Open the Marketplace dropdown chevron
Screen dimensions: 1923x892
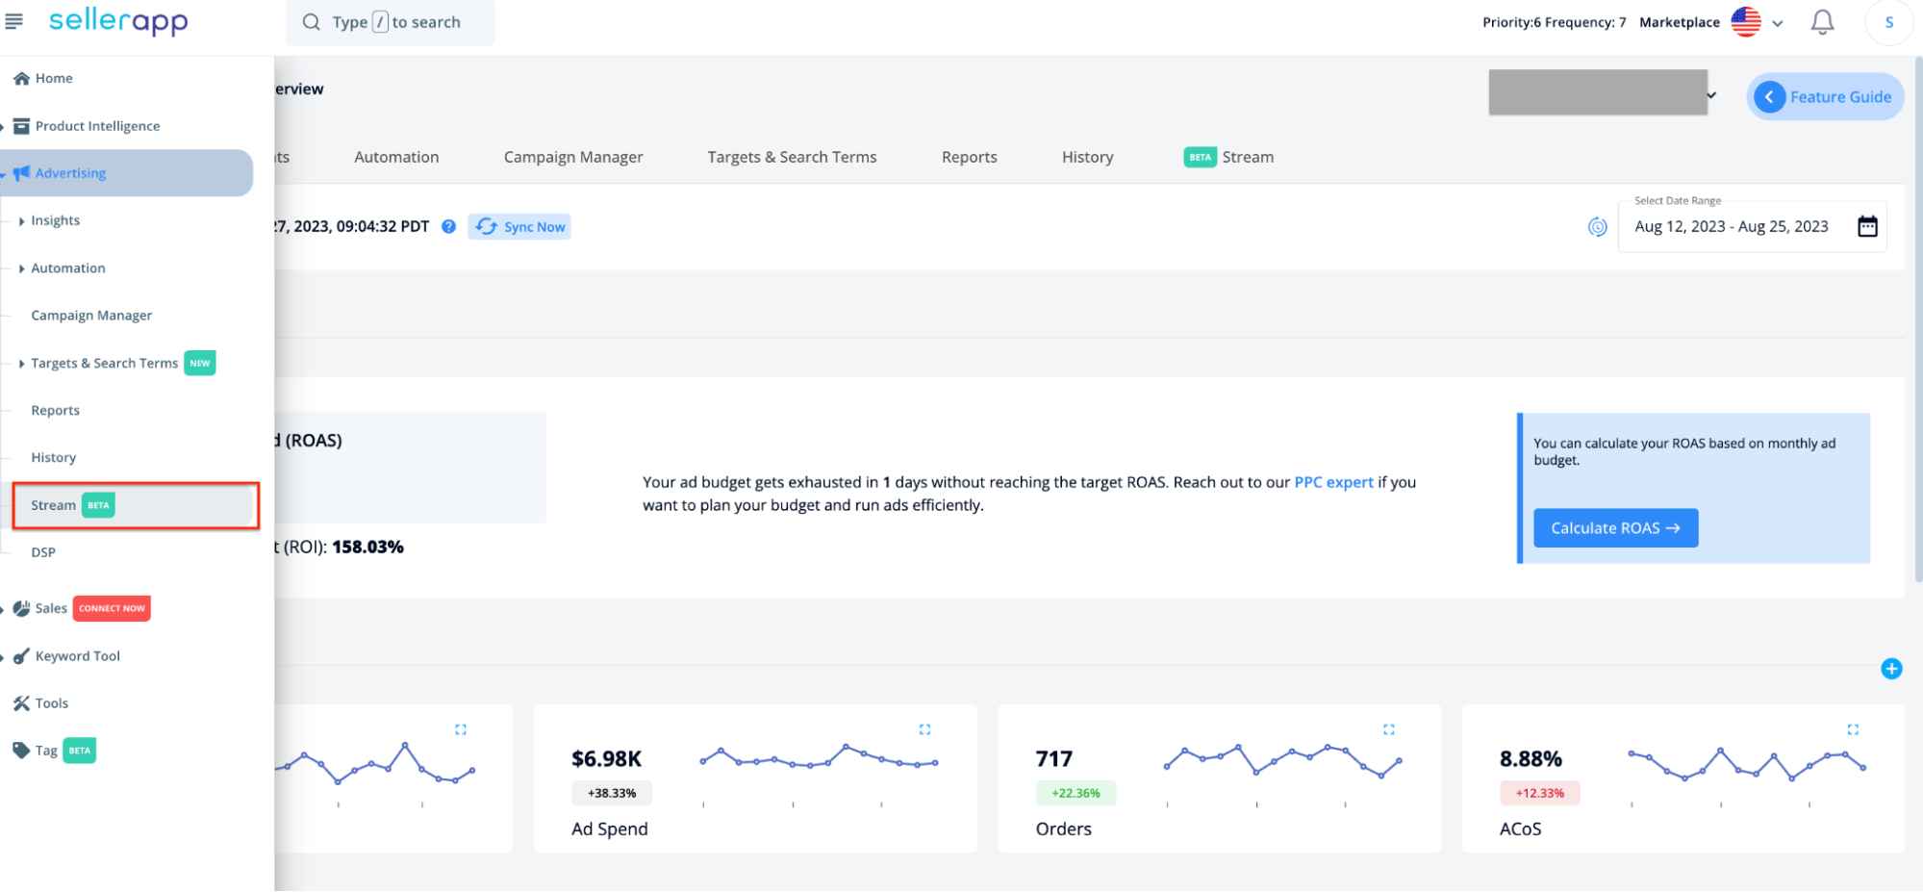[1778, 23]
